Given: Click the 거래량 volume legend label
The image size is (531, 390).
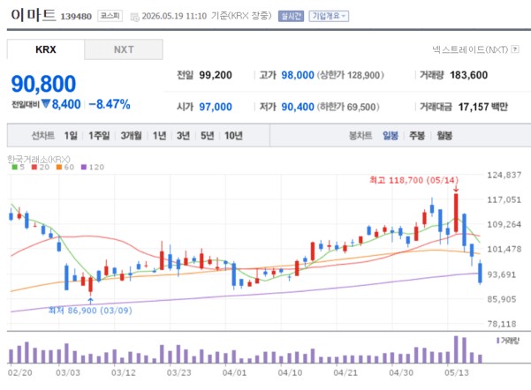Looking at the screenshot, I should [x=508, y=341].
